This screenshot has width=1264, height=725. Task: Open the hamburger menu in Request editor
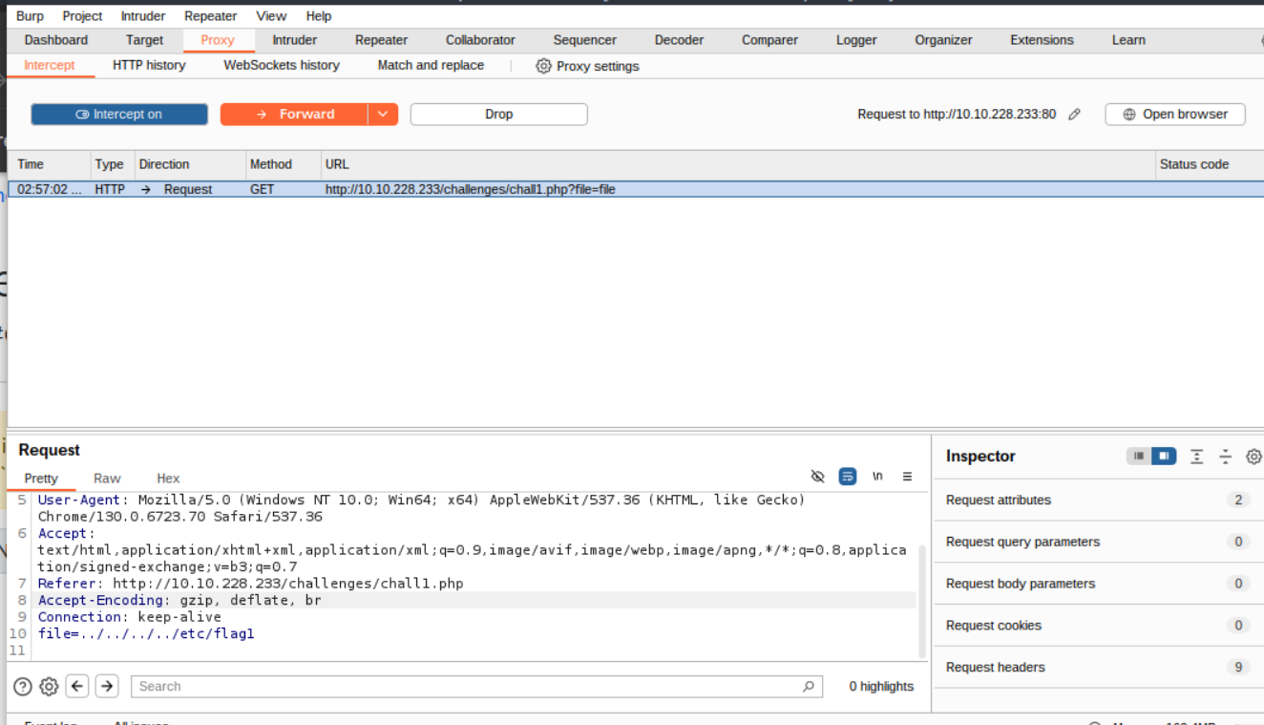907,477
